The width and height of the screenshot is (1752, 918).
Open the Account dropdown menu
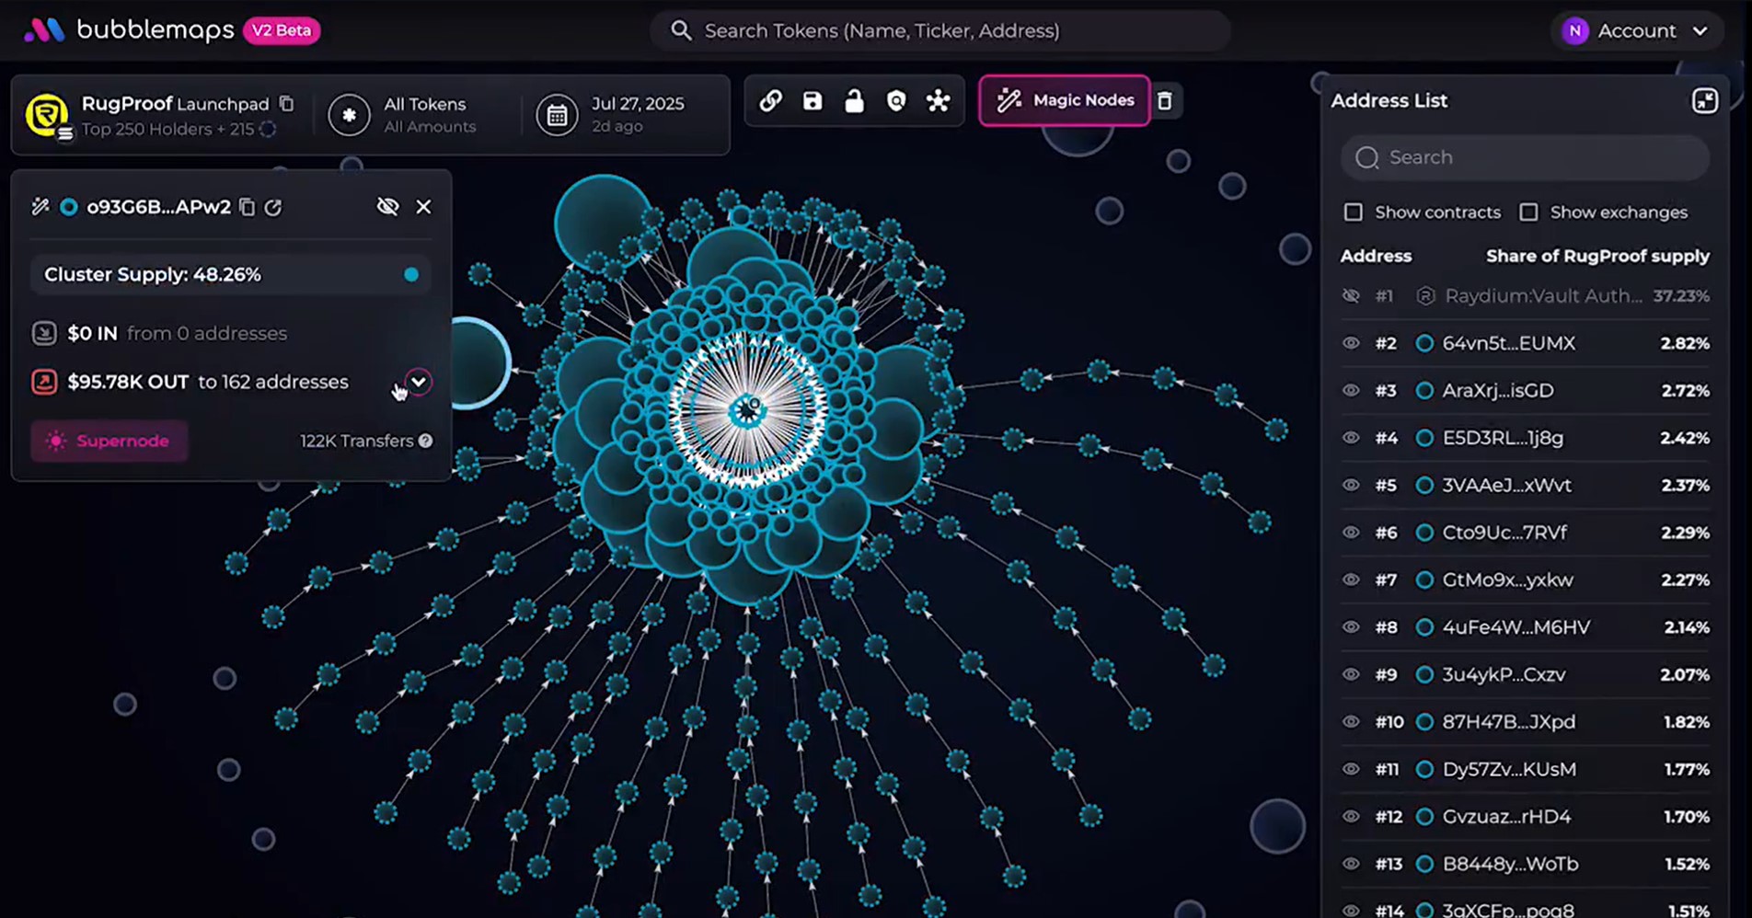click(1635, 30)
